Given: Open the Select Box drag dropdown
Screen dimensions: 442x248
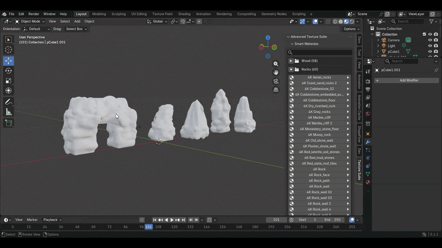Looking at the screenshot, I should [x=76, y=29].
